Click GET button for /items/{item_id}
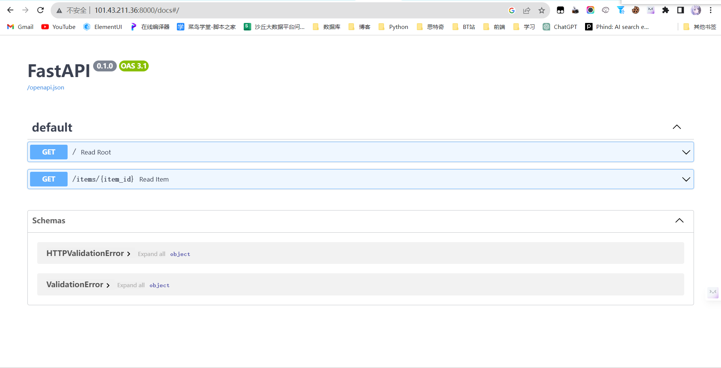 click(49, 179)
